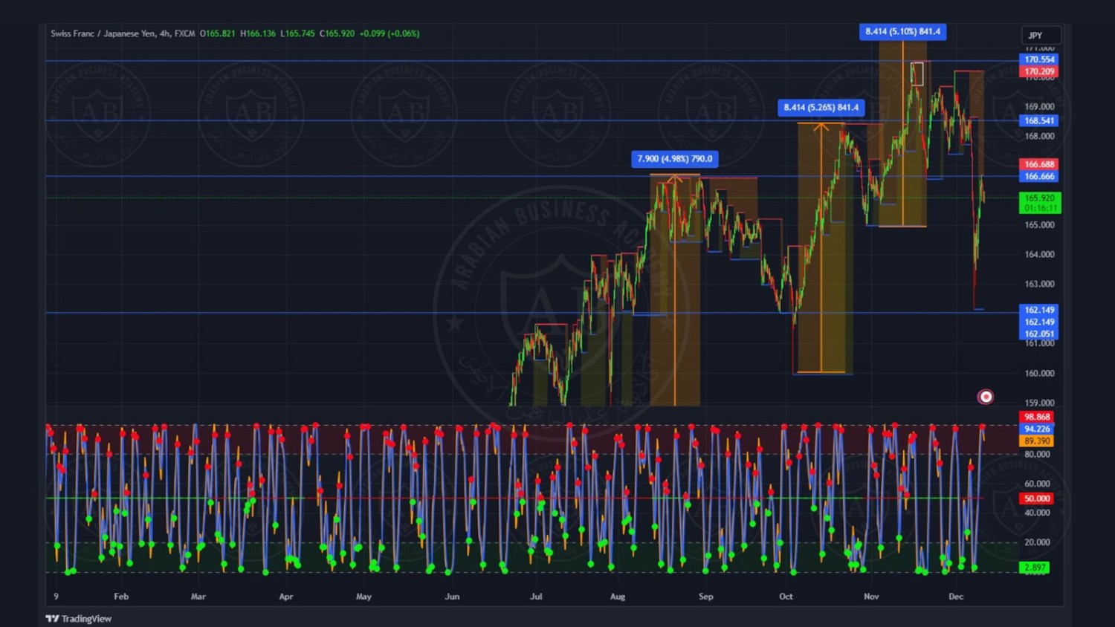Click the Jul label on the time axis
The image size is (1115, 627).
pos(536,597)
